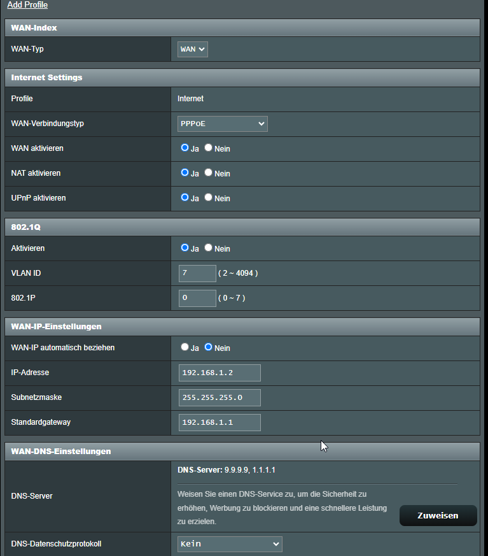The height and width of the screenshot is (556, 488).
Task: Click the Standardgateway input field
Action: (x=220, y=422)
